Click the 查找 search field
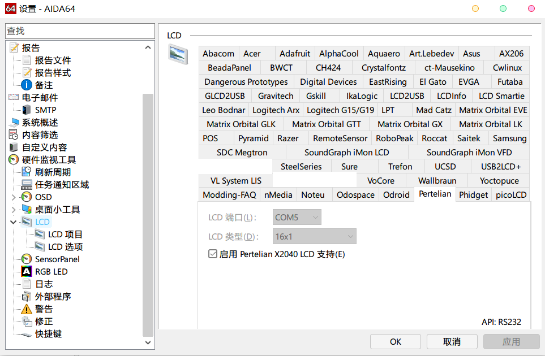545x356 pixels. pyautogui.click(x=80, y=31)
